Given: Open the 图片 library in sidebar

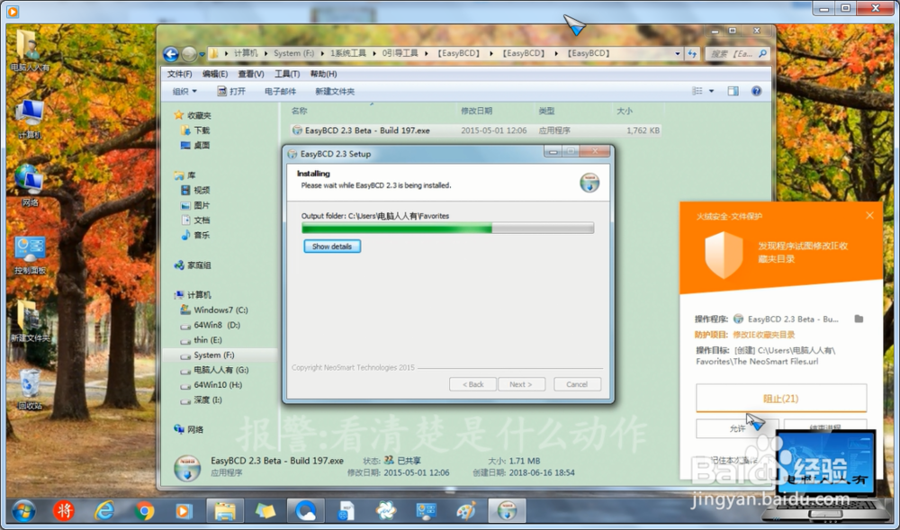Looking at the screenshot, I should coord(195,205).
